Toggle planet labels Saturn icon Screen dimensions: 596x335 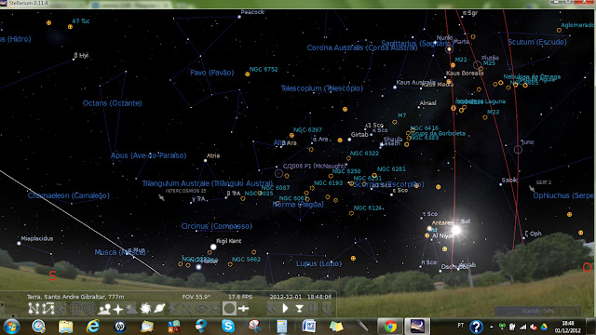(159, 308)
